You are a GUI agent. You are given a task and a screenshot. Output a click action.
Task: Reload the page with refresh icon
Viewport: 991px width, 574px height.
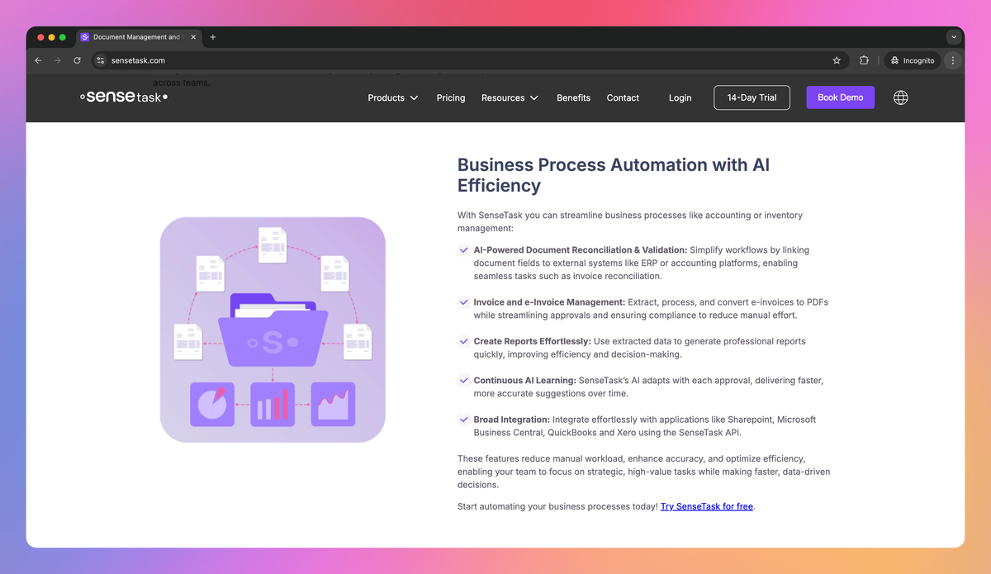click(x=78, y=60)
